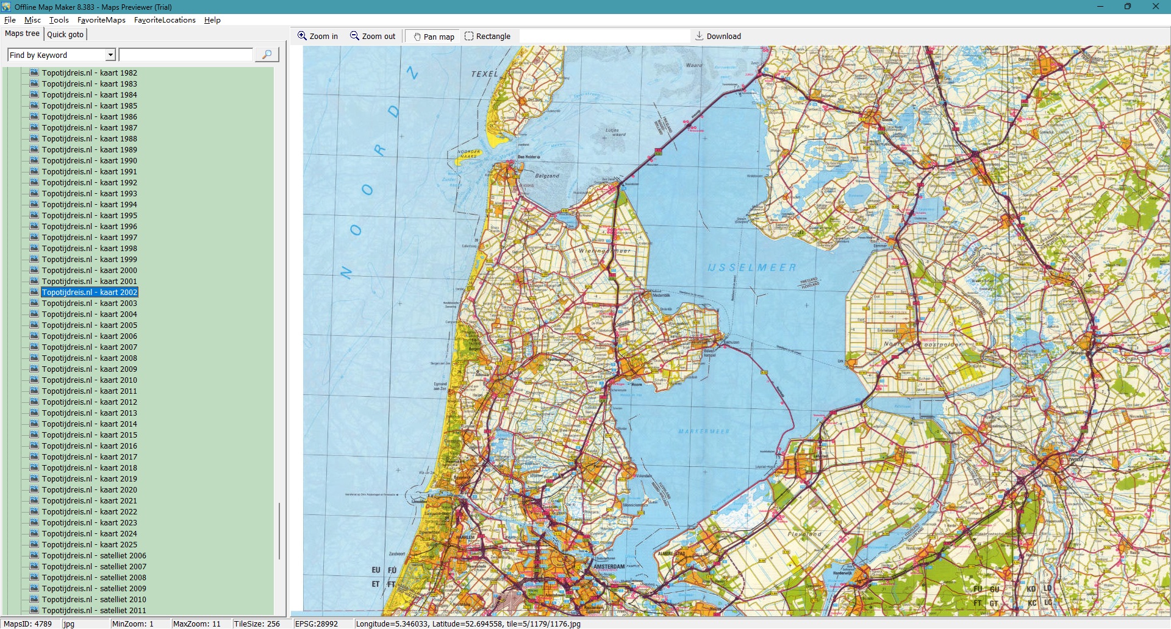Switch to the Quick goto tab
Image resolution: width=1171 pixels, height=629 pixels.
(x=65, y=34)
